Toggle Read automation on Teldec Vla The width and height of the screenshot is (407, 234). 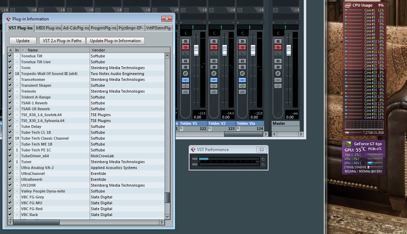coord(242,61)
